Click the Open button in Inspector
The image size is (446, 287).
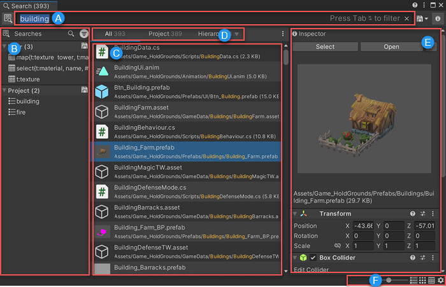[391, 46]
